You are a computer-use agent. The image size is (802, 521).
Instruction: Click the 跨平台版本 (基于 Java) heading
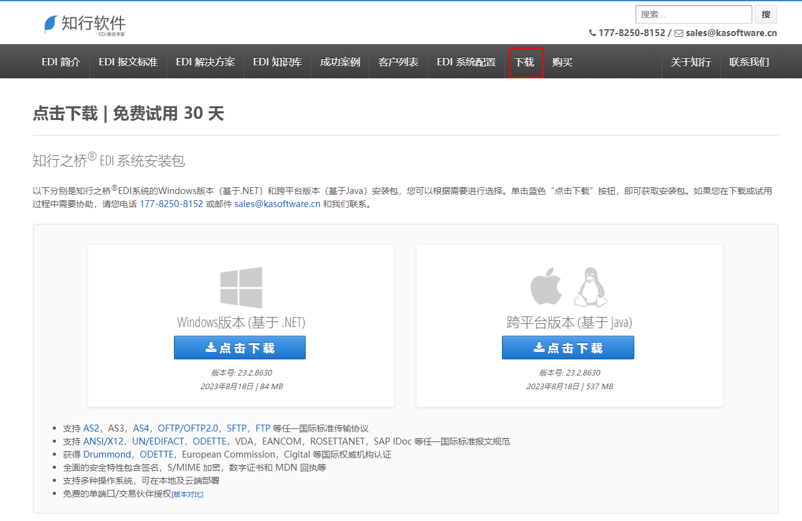(570, 322)
